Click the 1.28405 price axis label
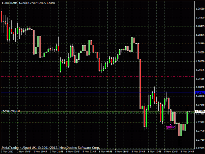The height and width of the screenshot is (154, 205). point(200,35)
